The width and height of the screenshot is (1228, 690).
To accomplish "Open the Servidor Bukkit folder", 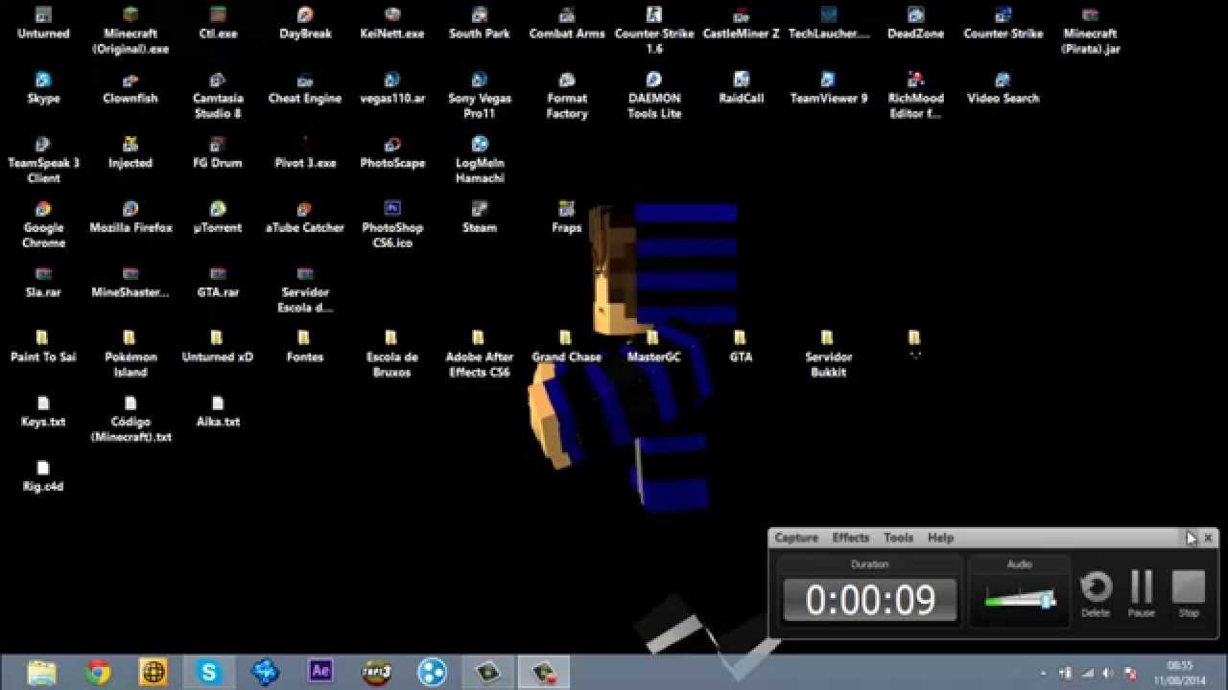I will 828,354.
